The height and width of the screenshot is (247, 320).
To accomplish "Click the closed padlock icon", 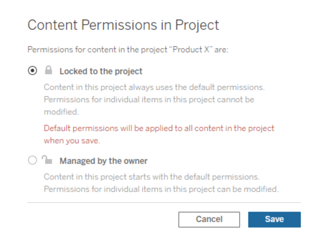I will (x=49, y=71).
